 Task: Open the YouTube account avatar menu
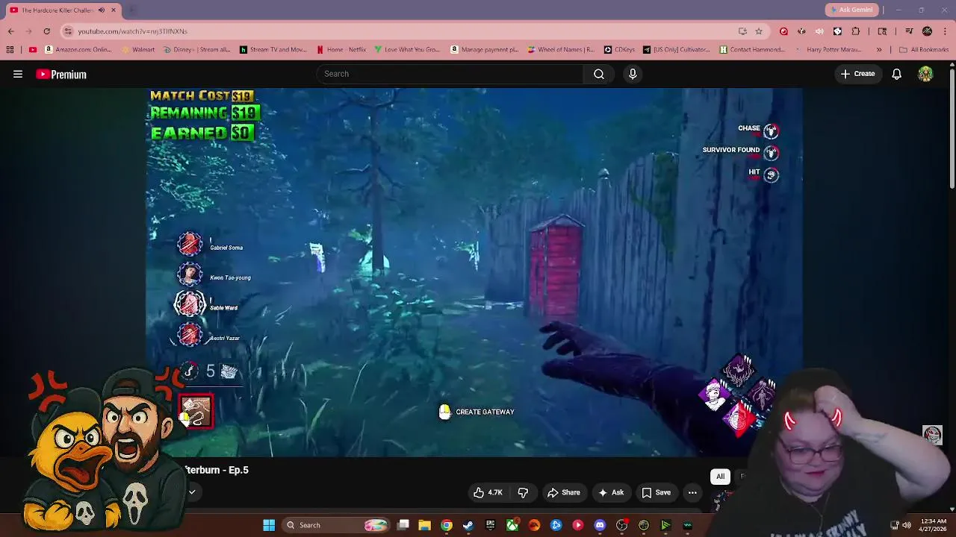(925, 74)
